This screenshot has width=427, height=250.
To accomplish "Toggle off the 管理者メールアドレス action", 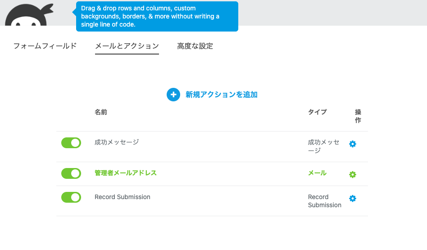I will pos(71,173).
